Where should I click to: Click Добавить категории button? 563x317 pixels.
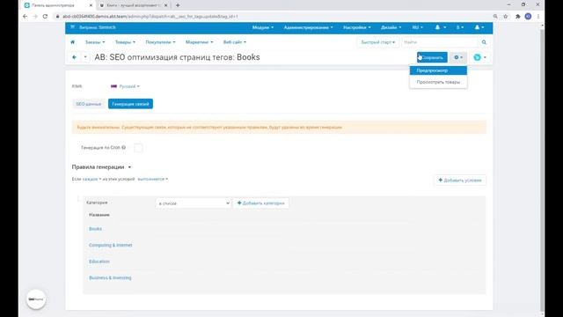tap(260, 203)
